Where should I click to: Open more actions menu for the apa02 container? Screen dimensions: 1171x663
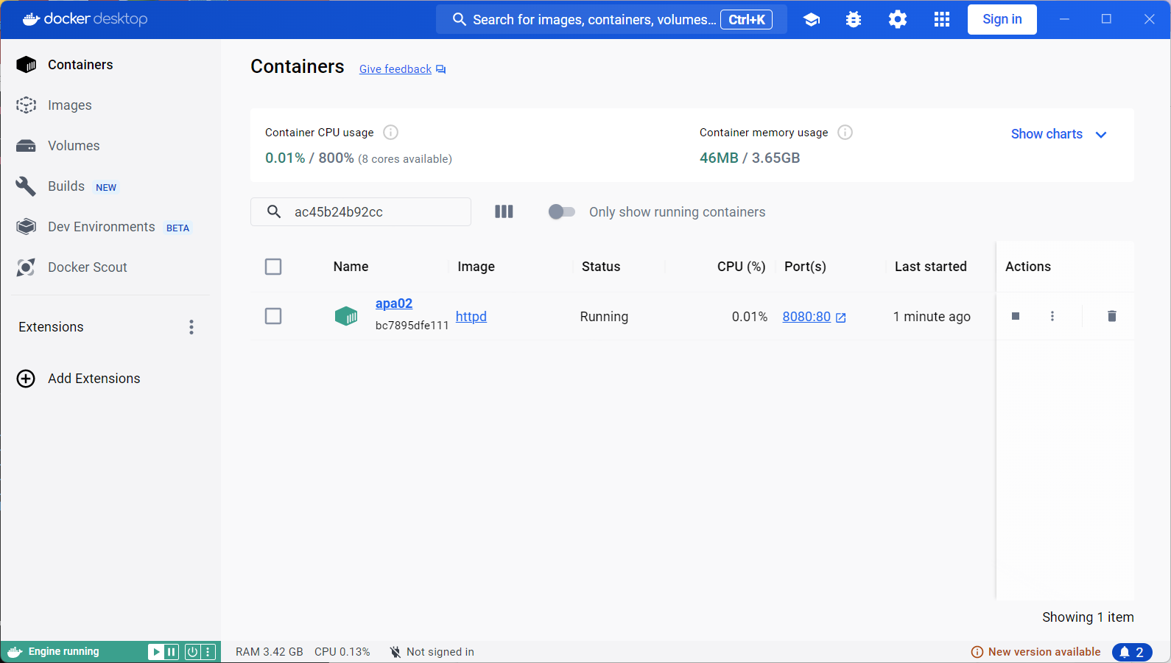click(1052, 316)
